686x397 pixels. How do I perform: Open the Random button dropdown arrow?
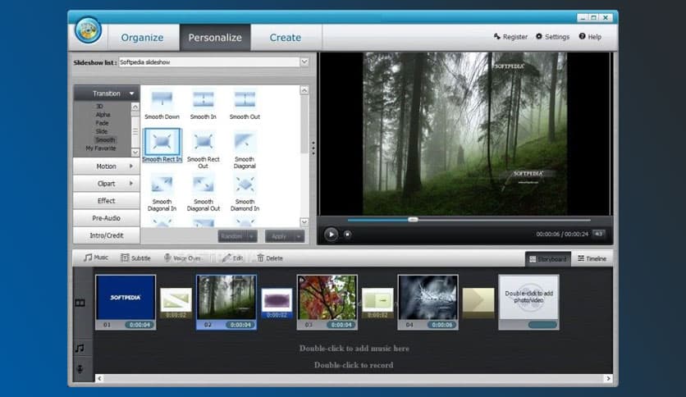click(251, 236)
